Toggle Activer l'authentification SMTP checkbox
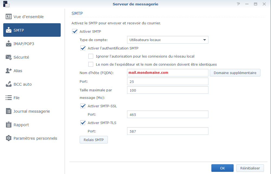 point(83,48)
